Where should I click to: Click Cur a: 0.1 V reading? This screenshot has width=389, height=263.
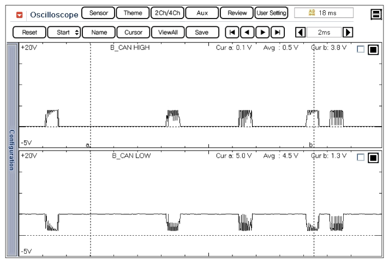234,47
